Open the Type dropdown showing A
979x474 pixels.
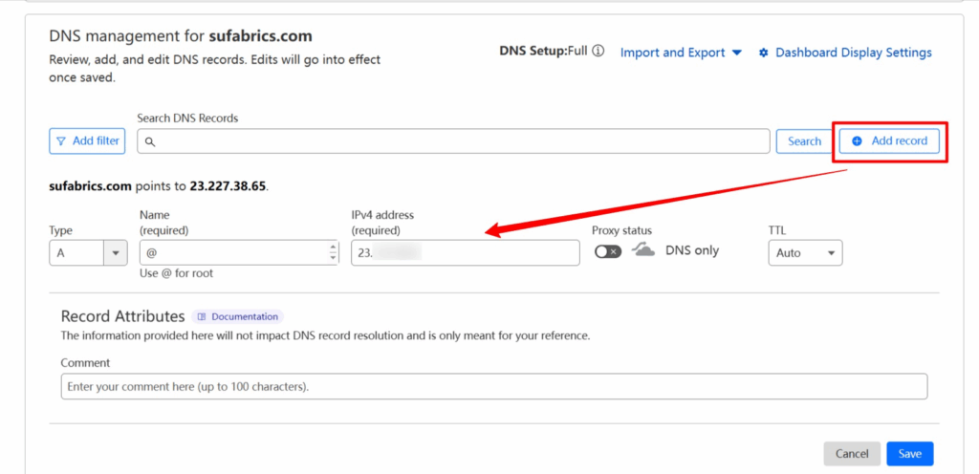(88, 252)
